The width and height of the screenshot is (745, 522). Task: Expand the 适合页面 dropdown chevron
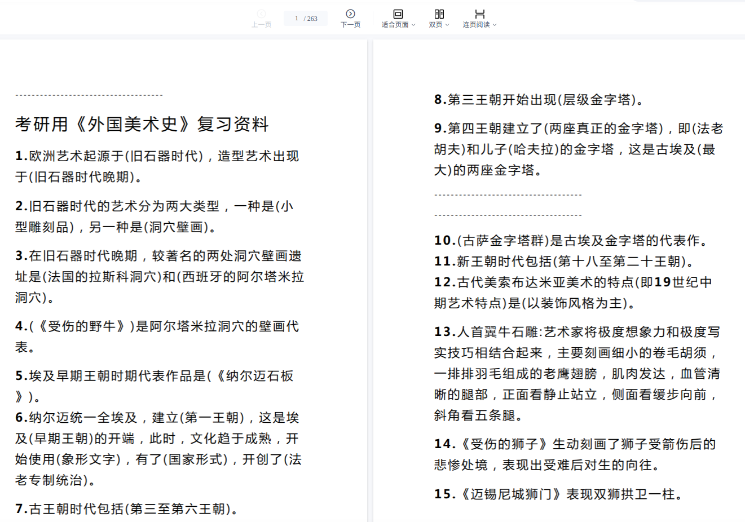[x=413, y=25]
